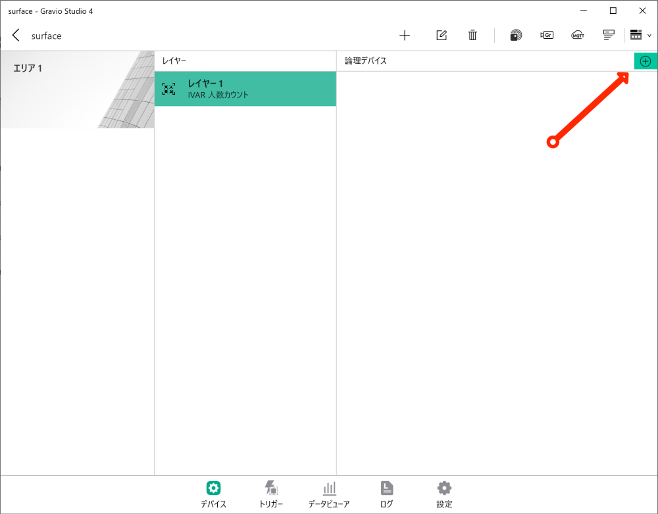Switch to the トリガー tab

tap(271, 494)
